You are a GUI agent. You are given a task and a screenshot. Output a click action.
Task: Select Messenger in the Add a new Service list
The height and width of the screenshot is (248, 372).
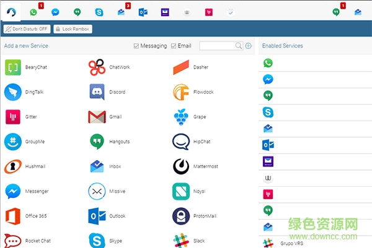(x=27, y=191)
